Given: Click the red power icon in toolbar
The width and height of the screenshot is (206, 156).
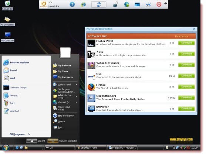Looking at the screenshot, I should 159,4.
